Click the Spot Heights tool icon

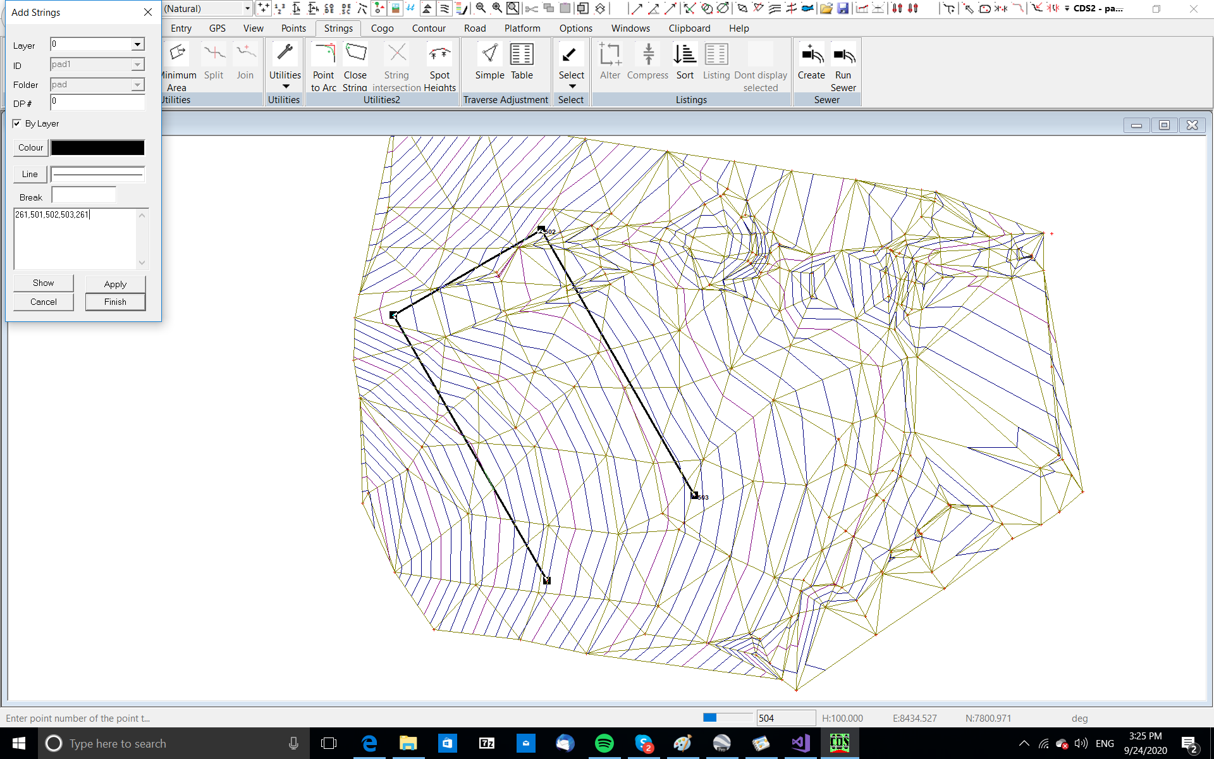tap(439, 55)
